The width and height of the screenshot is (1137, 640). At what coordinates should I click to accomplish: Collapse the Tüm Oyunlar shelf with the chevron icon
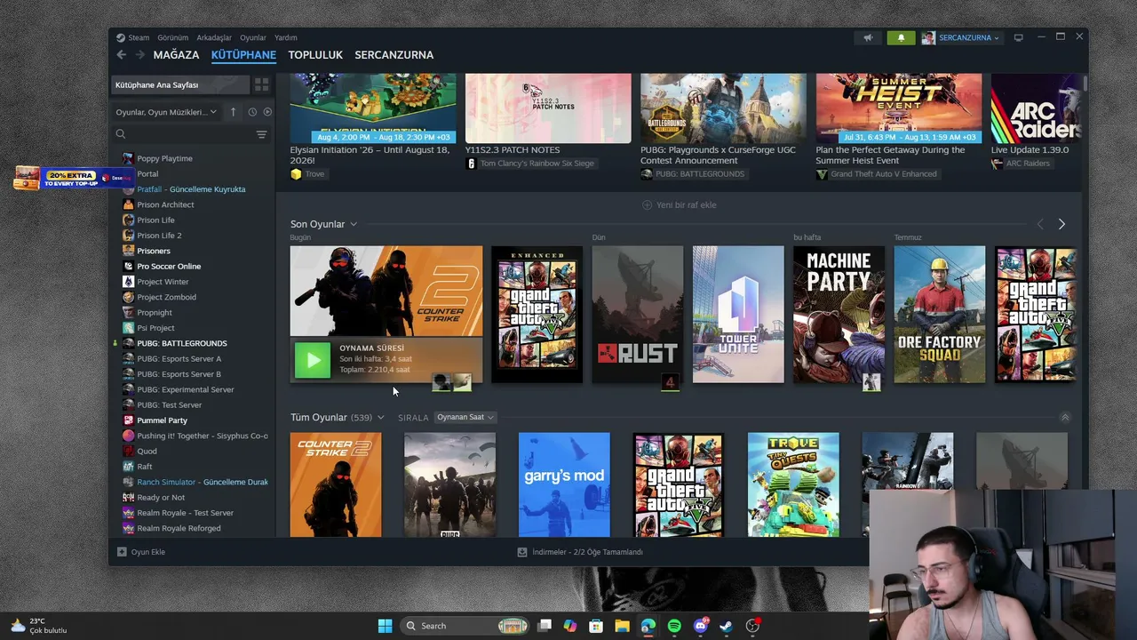pos(1065,417)
